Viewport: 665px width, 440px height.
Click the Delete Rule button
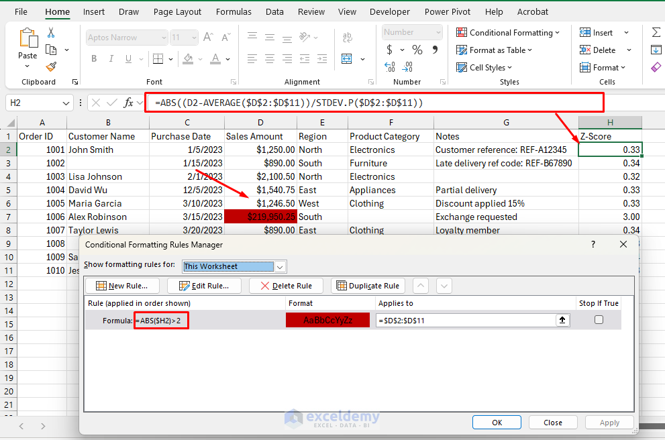click(x=287, y=286)
